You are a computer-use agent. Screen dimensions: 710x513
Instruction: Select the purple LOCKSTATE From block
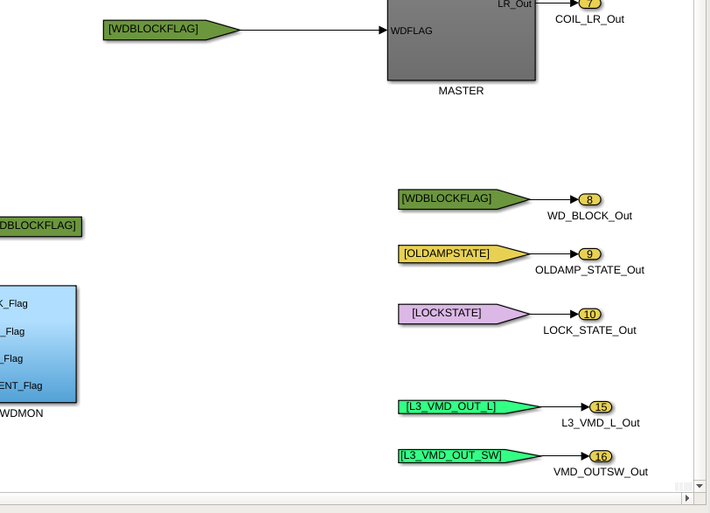[463, 314]
